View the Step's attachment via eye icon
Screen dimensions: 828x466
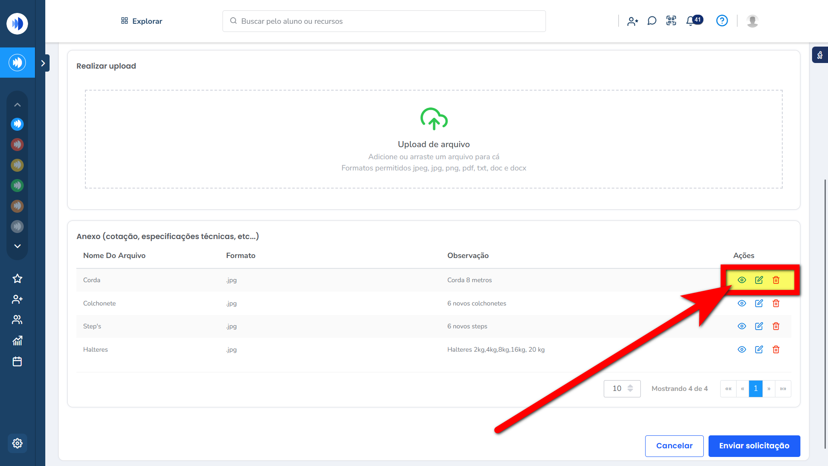click(x=742, y=326)
